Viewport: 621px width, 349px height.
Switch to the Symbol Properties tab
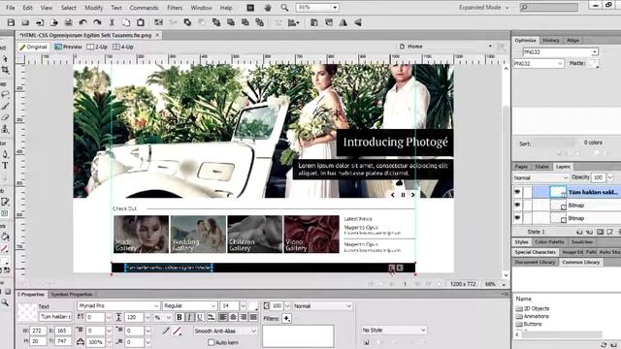click(x=71, y=295)
